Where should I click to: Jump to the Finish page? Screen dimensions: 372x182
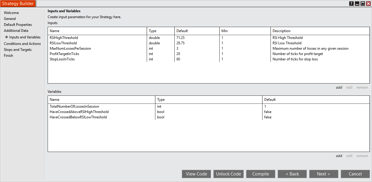click(8, 55)
